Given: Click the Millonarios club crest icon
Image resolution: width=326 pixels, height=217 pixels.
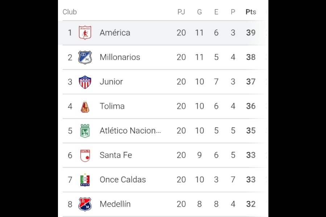Looking at the screenshot, I should tap(85, 57).
